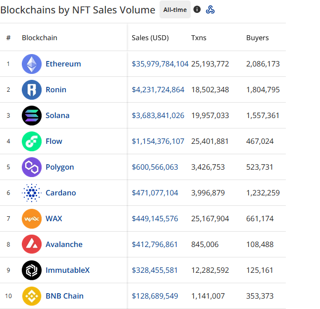Click the BNB Chain logo icon

[32, 296]
